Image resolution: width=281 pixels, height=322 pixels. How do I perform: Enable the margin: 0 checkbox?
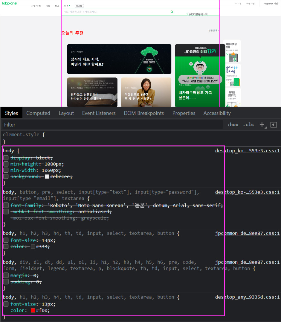tap(6, 275)
